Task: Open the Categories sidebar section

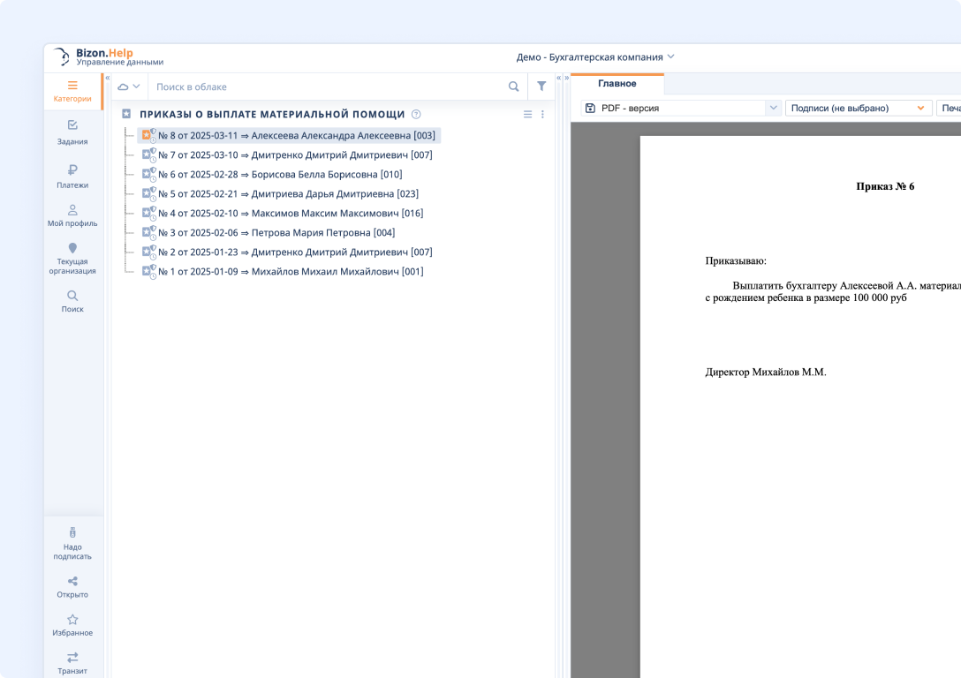Action: tap(72, 91)
